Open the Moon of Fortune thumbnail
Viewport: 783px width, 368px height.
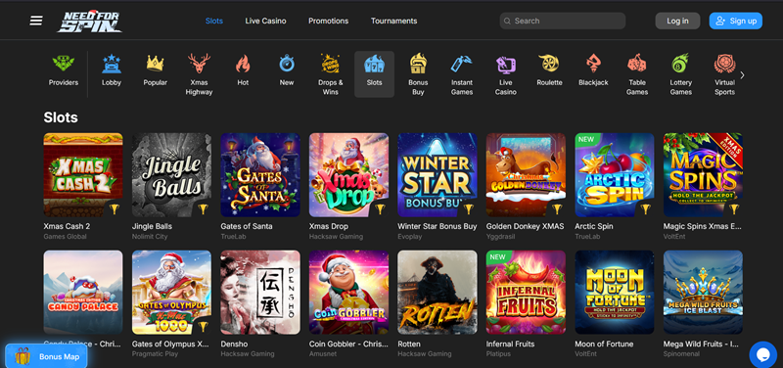click(615, 292)
